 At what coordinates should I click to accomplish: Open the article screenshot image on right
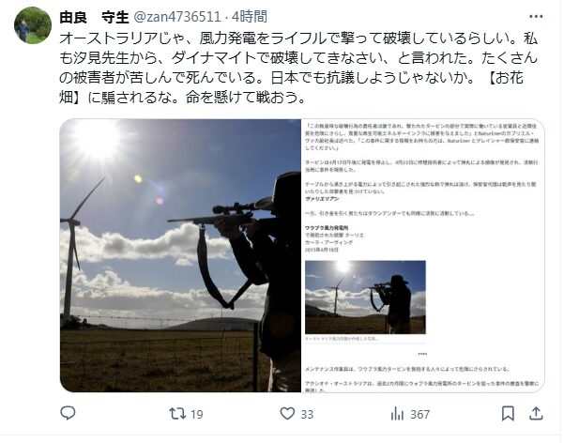pyautogui.click(x=423, y=255)
